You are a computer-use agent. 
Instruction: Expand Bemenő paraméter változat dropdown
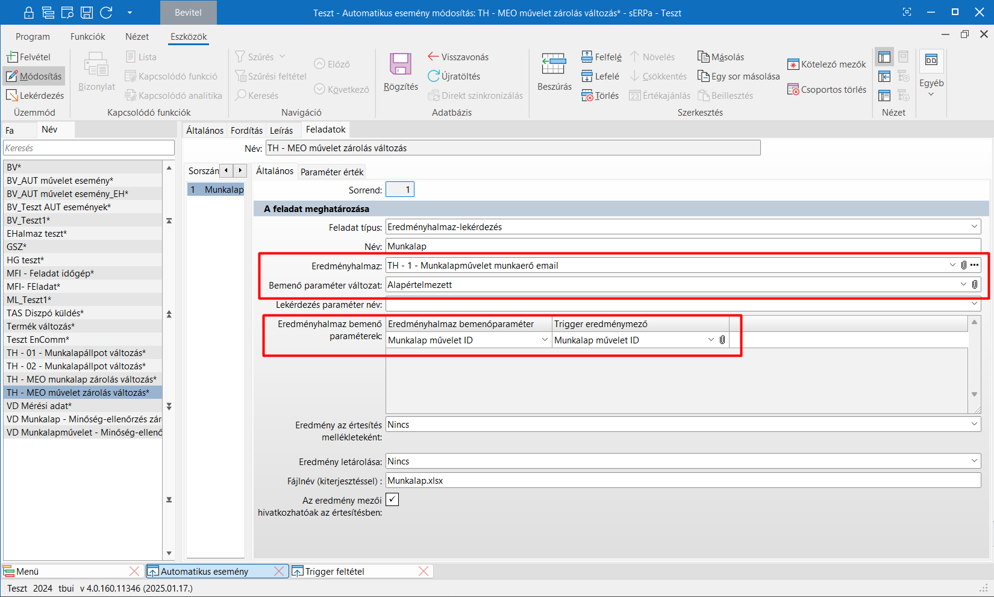(x=963, y=285)
